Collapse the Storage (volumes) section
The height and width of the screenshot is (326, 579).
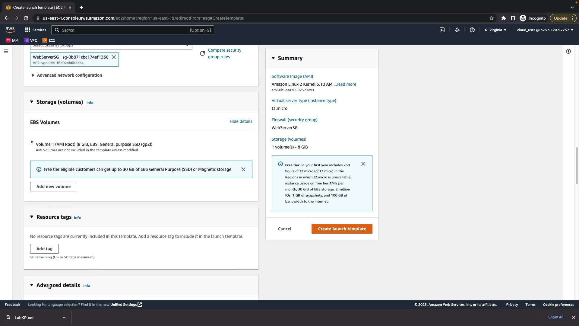(x=32, y=102)
